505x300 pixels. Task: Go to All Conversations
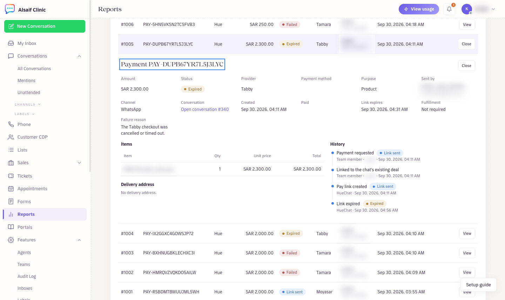pos(34,69)
